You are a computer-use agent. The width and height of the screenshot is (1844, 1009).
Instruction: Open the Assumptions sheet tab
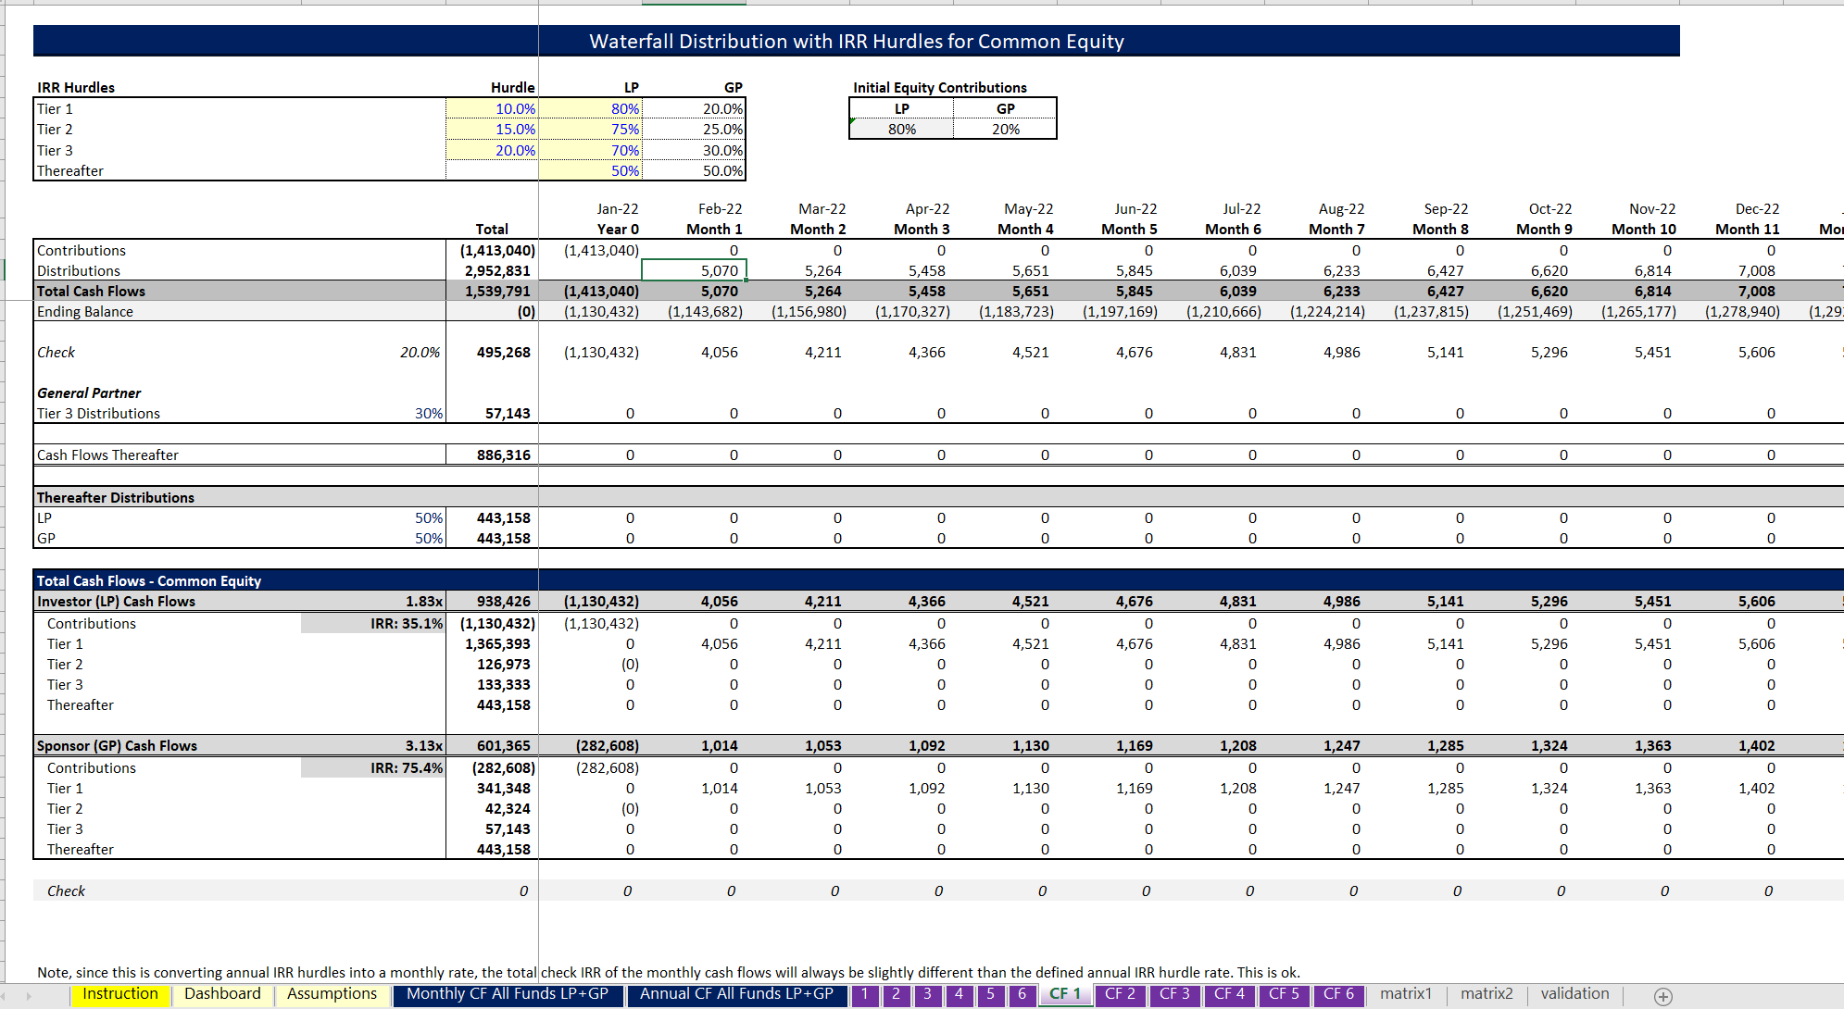pos(332,994)
